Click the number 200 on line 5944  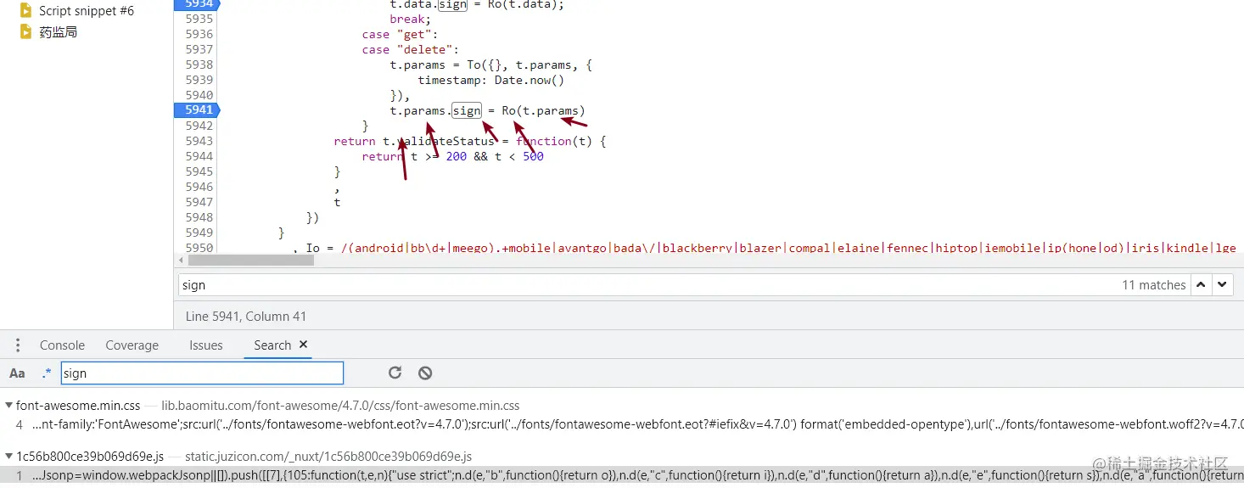click(456, 156)
